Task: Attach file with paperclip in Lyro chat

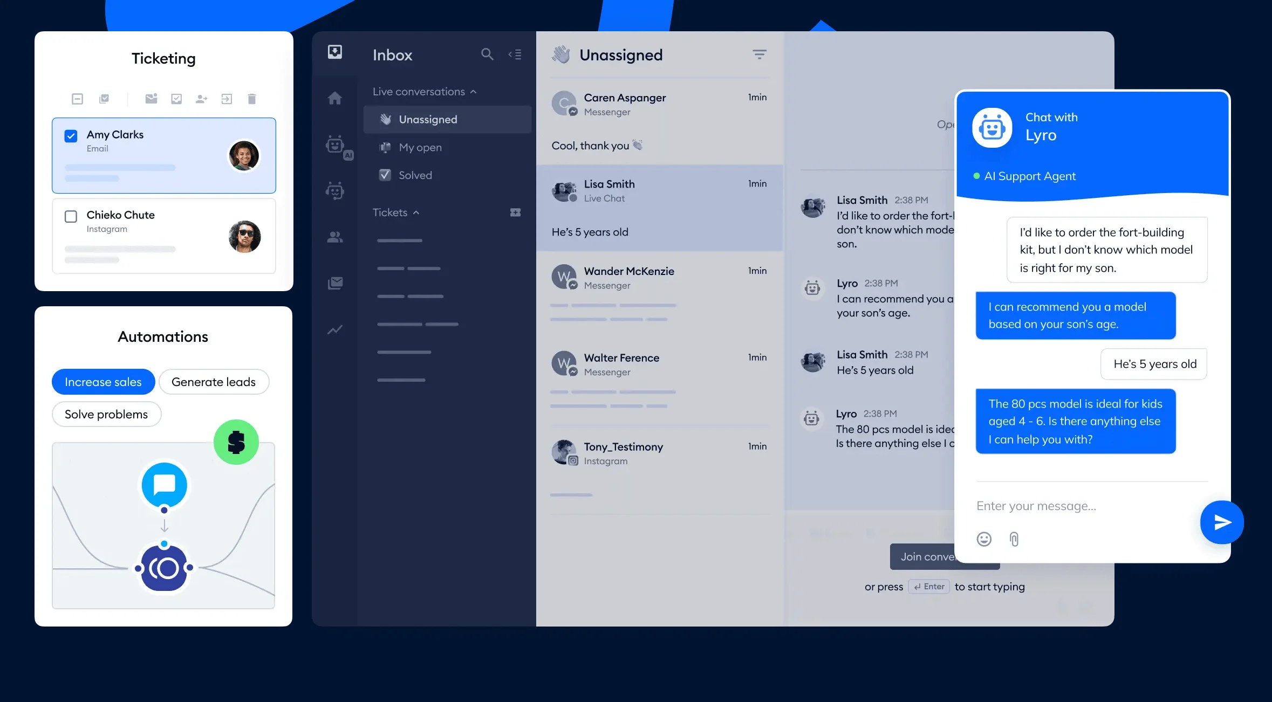Action: click(1014, 539)
